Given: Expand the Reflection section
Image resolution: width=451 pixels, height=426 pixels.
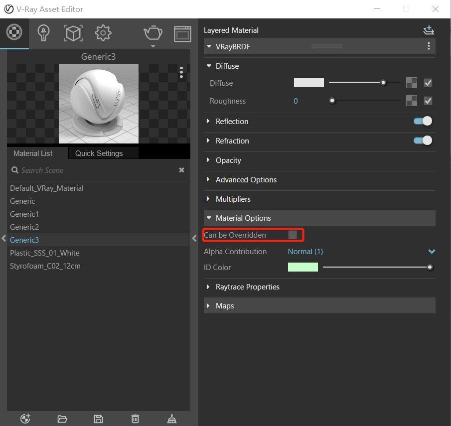Looking at the screenshot, I should coord(208,121).
